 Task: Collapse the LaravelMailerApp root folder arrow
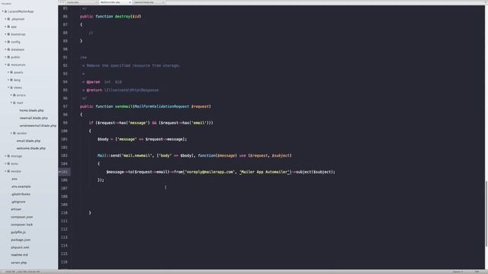[3, 11]
